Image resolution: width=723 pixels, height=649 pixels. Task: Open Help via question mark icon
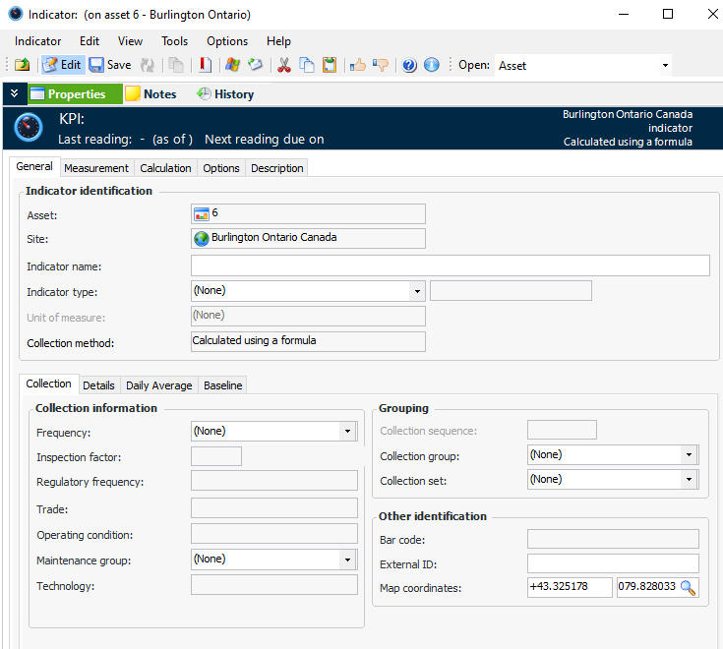(409, 65)
